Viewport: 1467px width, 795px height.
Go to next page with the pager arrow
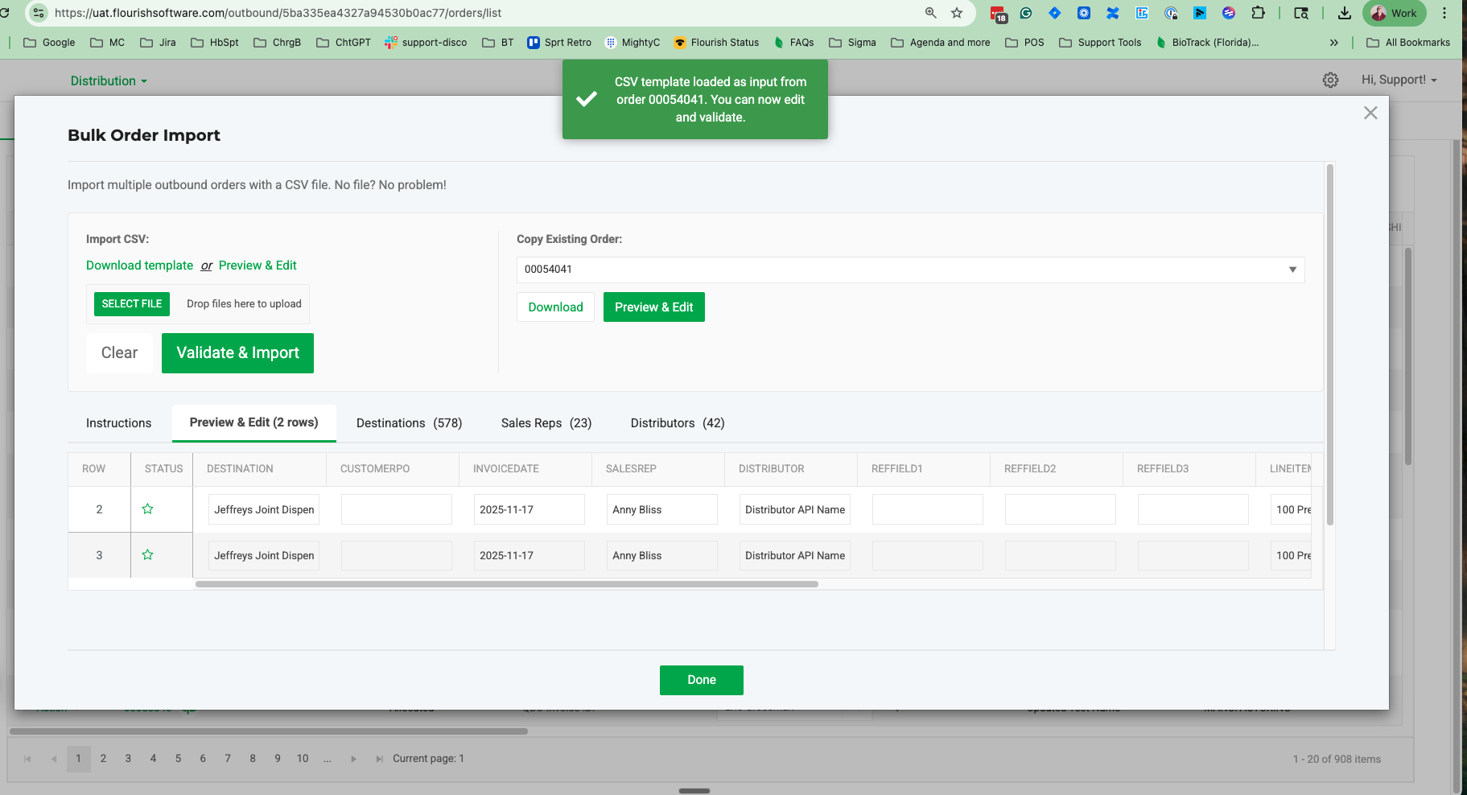(353, 759)
